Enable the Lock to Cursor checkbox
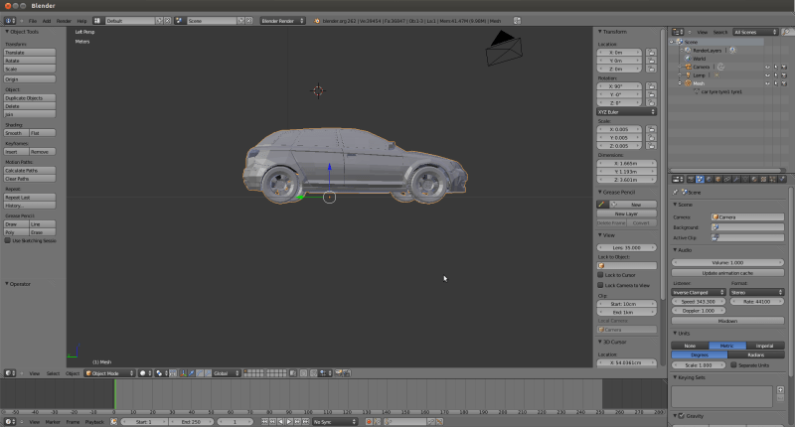Image resolution: width=795 pixels, height=427 pixels. click(x=601, y=275)
